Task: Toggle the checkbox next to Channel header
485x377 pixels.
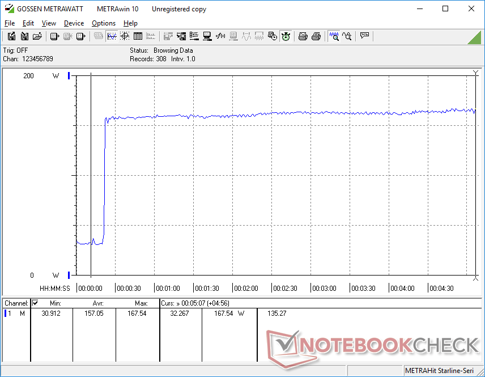Action: (35, 303)
